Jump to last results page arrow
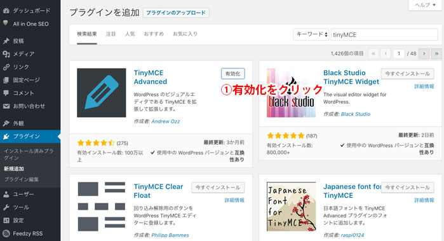This screenshot has height=241, width=444. point(436,53)
